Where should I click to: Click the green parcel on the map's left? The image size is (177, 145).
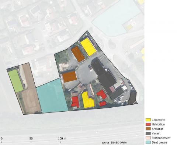point(15,81)
